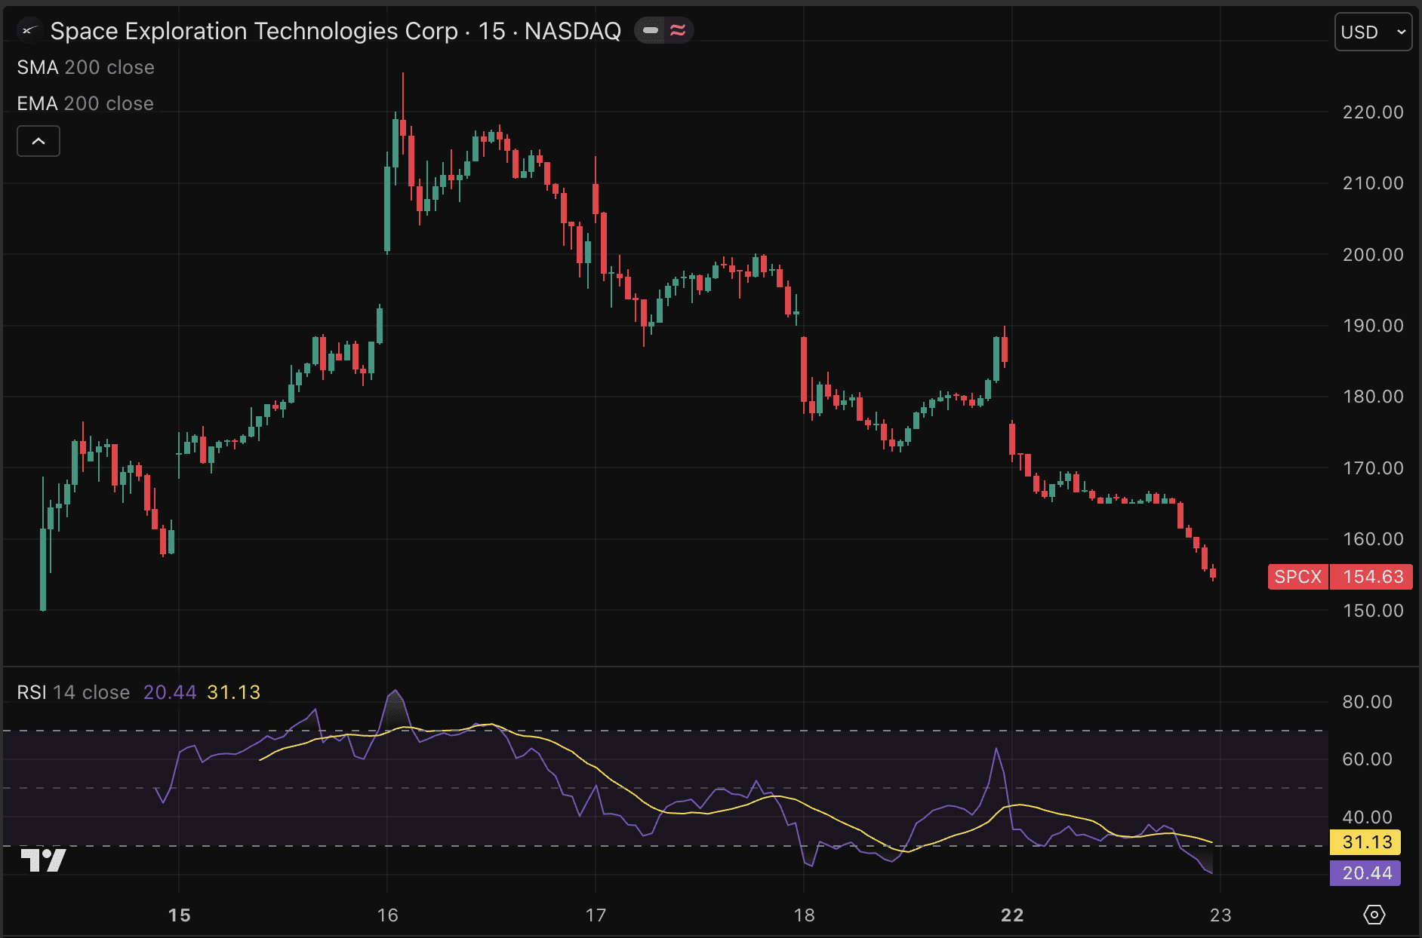Screen dimensions: 1422x938
Task: Click the 150.00 price axis label
Action: (x=1373, y=611)
